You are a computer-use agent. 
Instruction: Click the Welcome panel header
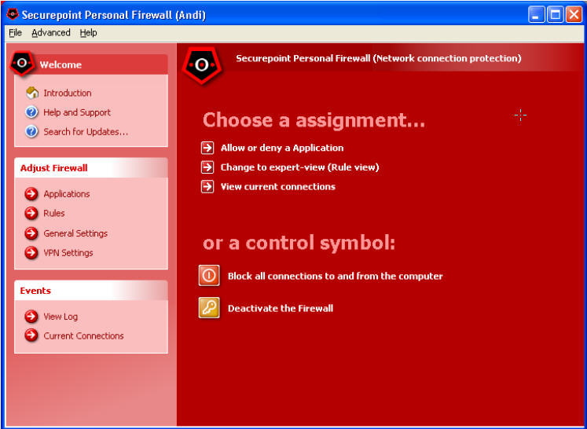pos(61,64)
